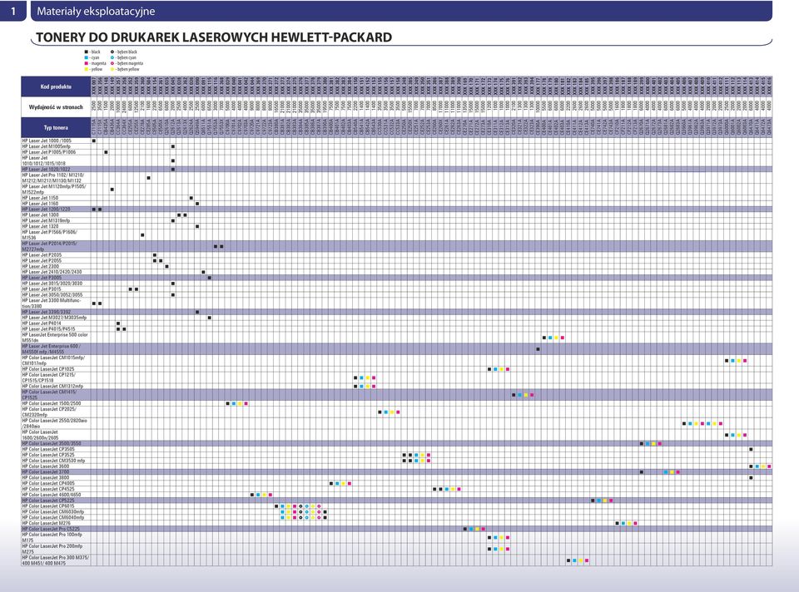Click row label "HP Laser Jet 1200/1220"
The image size is (799, 592).
[46, 209]
